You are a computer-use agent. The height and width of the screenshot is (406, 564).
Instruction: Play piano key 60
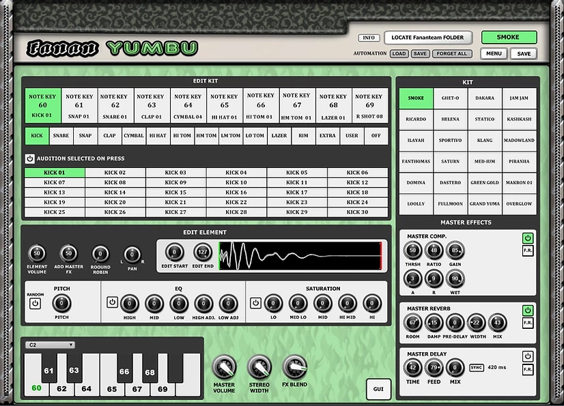[x=36, y=388]
